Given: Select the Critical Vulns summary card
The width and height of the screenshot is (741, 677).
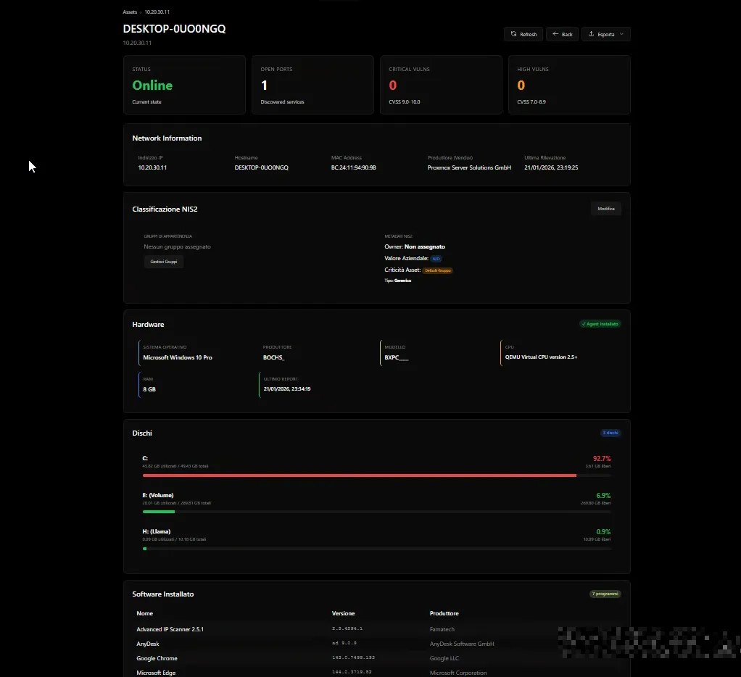Looking at the screenshot, I should [440, 85].
